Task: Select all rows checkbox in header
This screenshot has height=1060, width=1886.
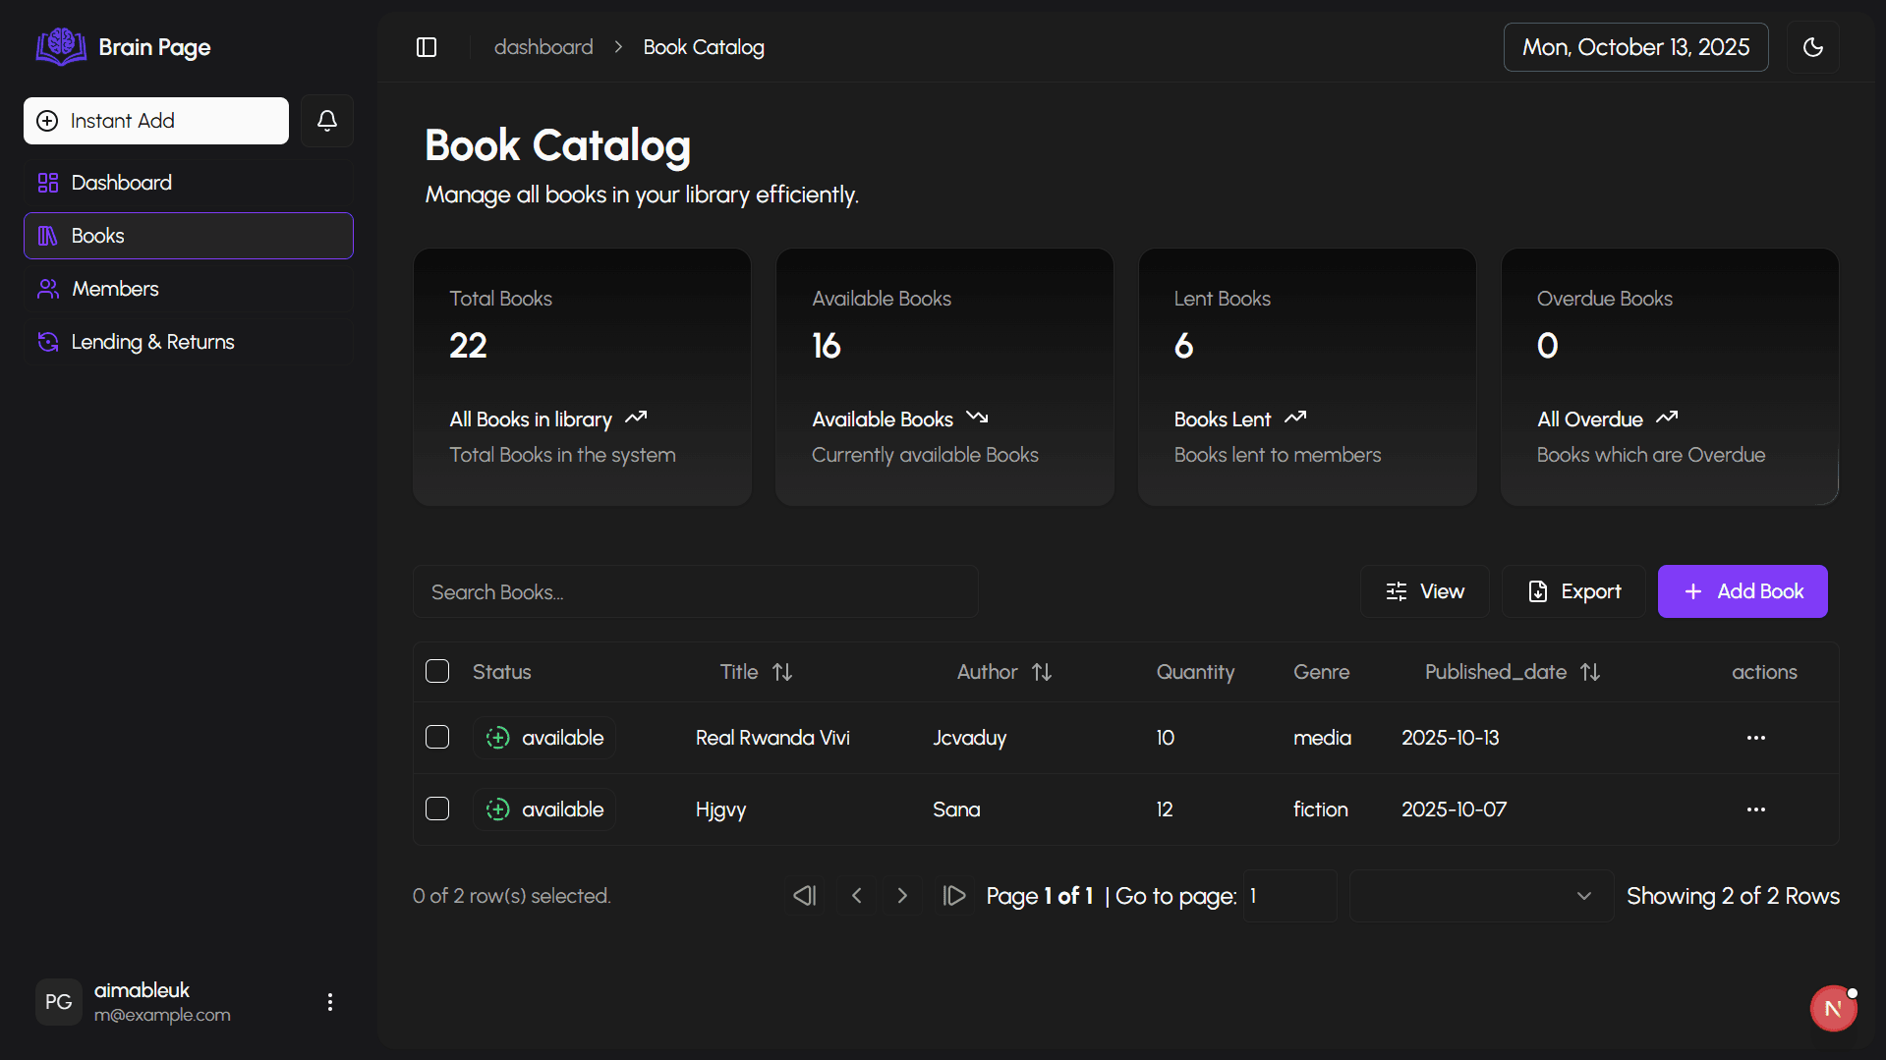Action: (437, 671)
